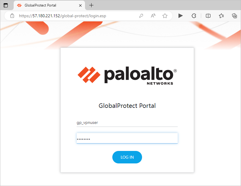This screenshot has height=186, width=241.
Task: Open a new browser tab
Action: [x=91, y=5]
